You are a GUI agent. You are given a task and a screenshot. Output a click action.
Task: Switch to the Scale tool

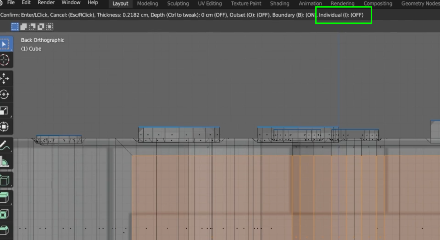point(5,110)
